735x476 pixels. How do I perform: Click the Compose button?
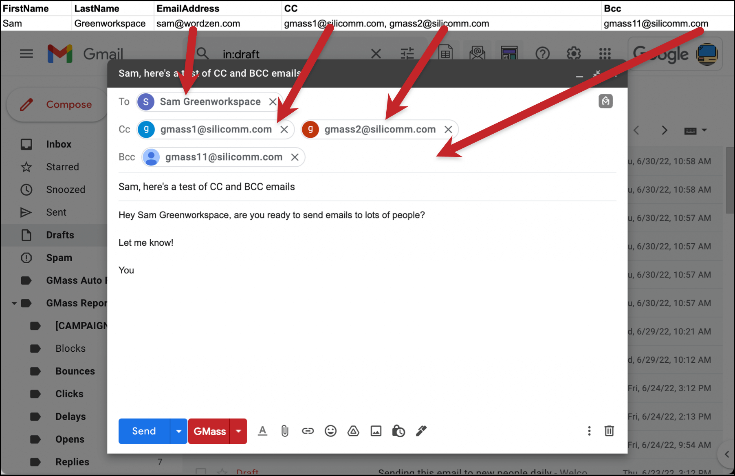click(x=57, y=105)
